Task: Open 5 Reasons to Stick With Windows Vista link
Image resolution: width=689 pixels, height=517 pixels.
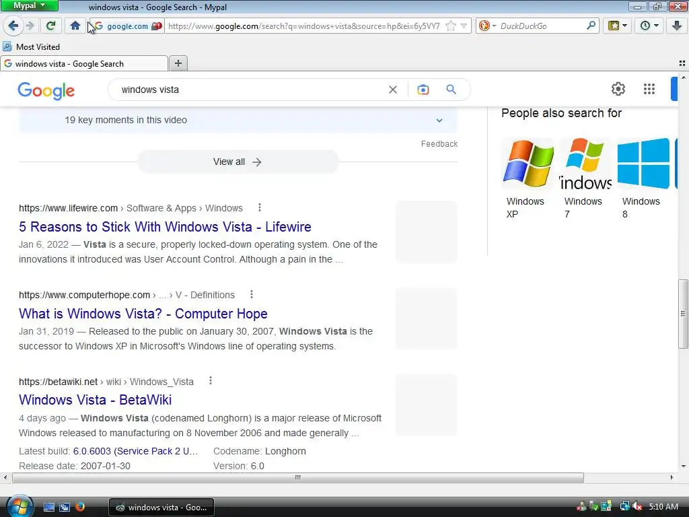Action: (165, 227)
